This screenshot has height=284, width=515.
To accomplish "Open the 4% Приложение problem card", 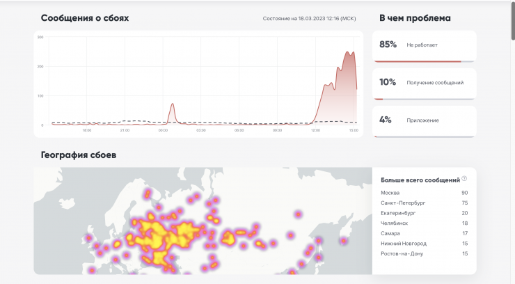I will tap(425, 120).
